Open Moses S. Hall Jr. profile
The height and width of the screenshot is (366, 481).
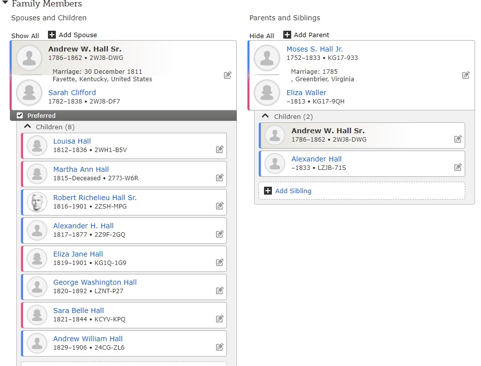(x=314, y=49)
